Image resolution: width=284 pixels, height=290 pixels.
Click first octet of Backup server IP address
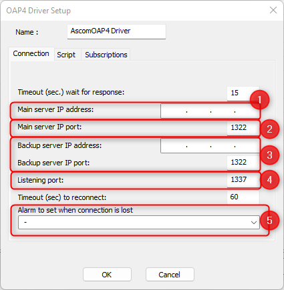pyautogui.click(x=174, y=146)
